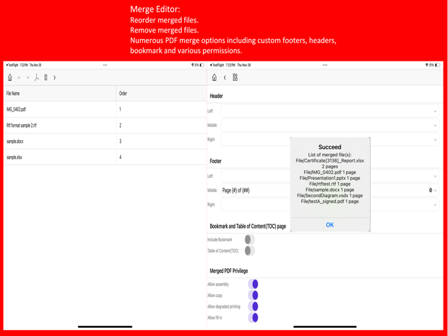Disable the Allow fill in switch
This screenshot has height=336, width=448.
click(x=253, y=317)
